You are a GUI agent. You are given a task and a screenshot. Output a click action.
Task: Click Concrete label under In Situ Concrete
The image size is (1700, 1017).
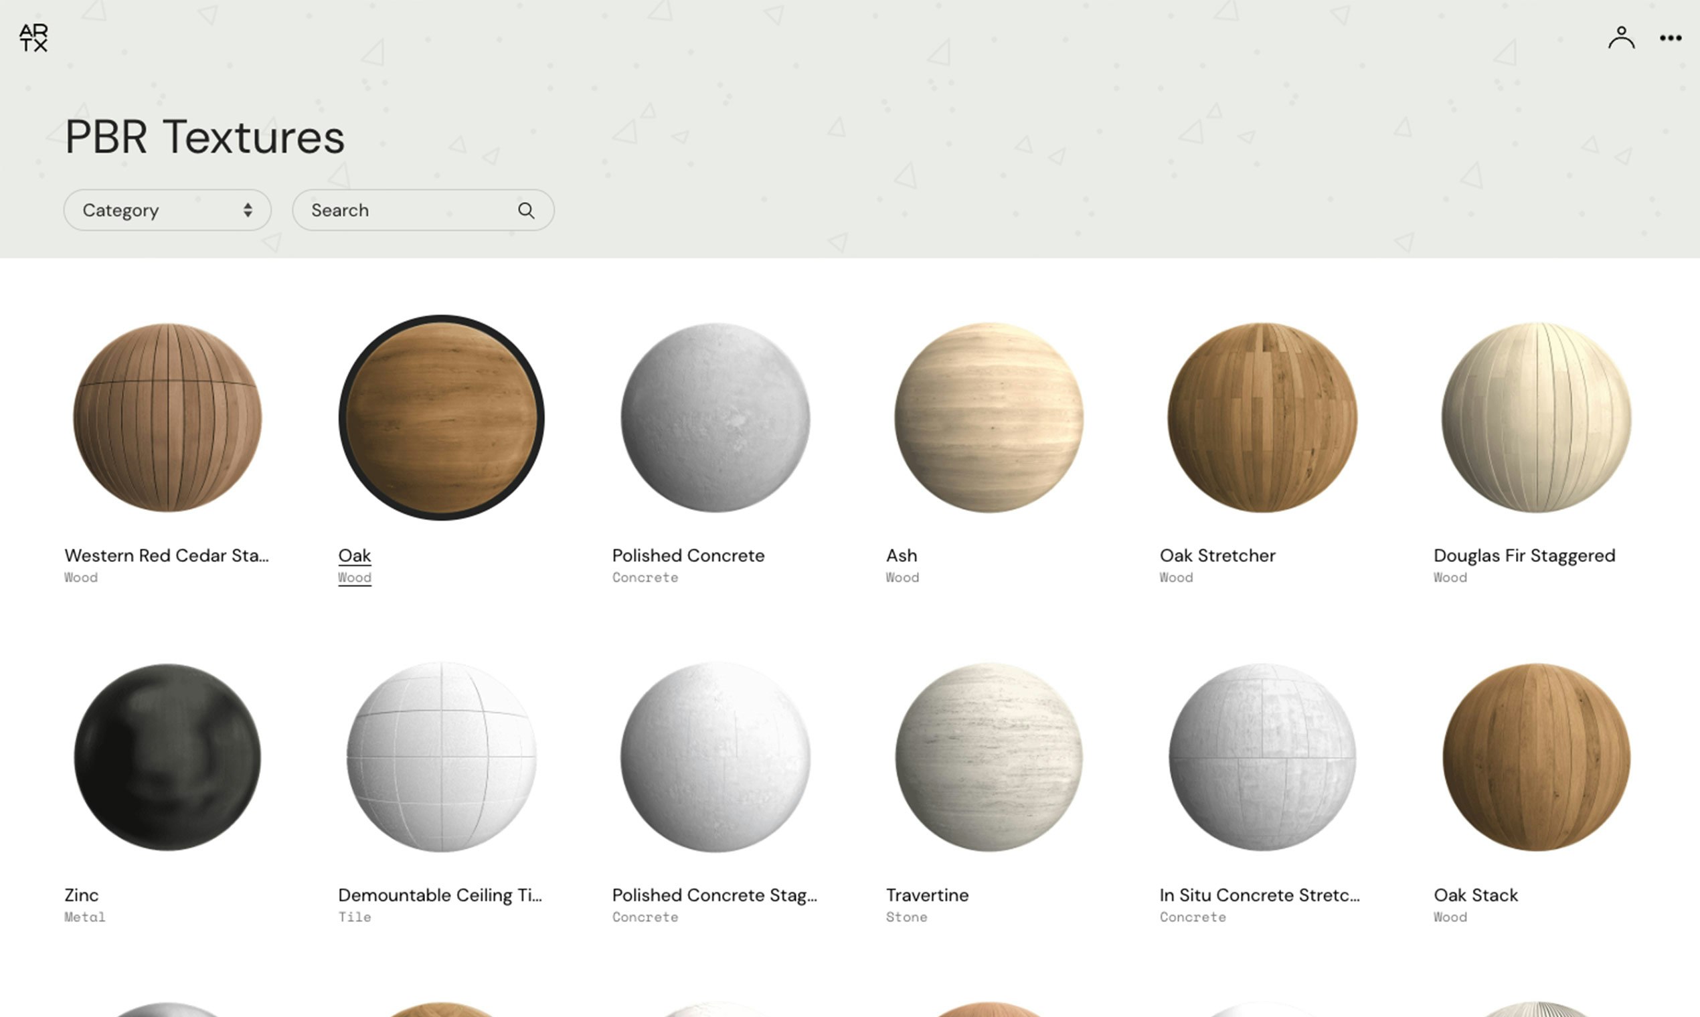[x=1193, y=917]
